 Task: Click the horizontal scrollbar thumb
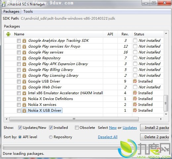point(74,119)
